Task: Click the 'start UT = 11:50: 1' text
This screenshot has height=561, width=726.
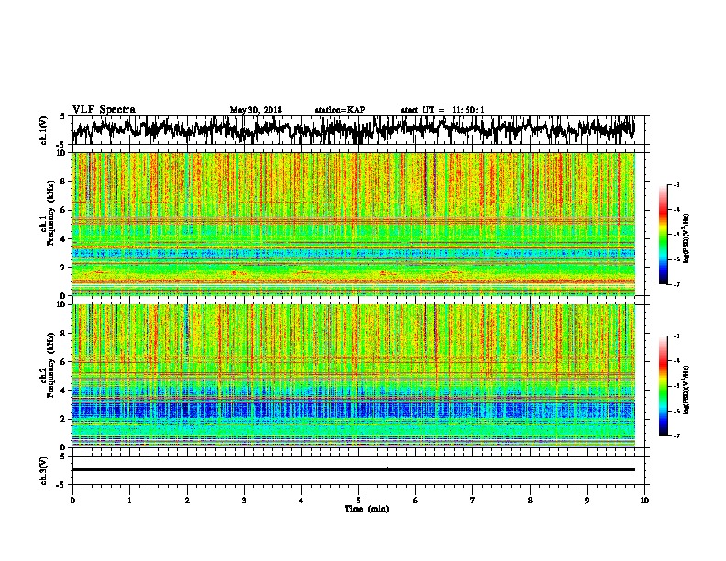Action: pyautogui.click(x=443, y=110)
